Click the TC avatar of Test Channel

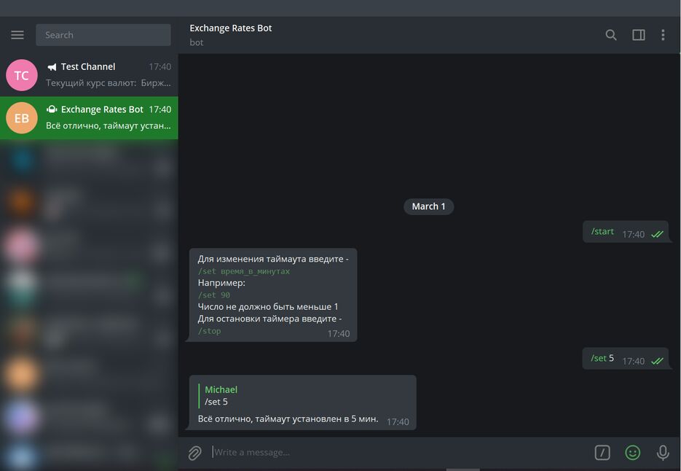22,75
